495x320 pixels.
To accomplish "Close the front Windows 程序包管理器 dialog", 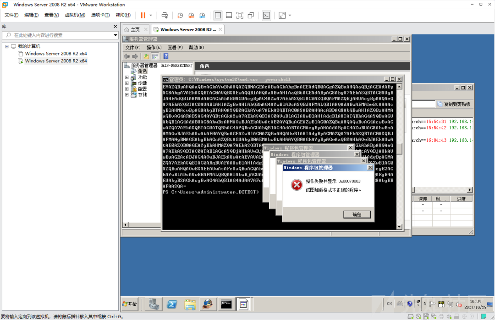I will tap(370, 168).
